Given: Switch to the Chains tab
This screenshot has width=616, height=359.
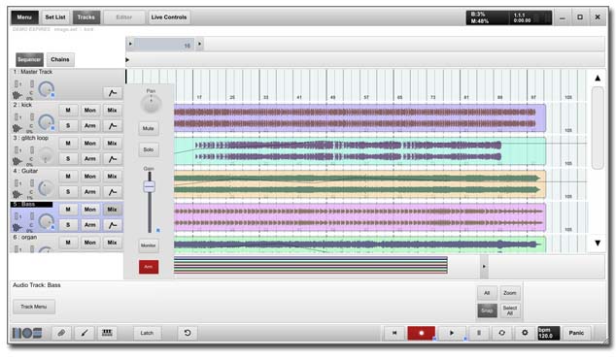Looking at the screenshot, I should pos(60,59).
